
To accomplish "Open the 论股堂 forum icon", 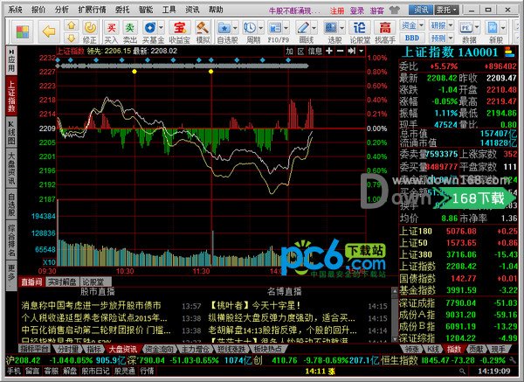I will pyautogui.click(x=359, y=28).
